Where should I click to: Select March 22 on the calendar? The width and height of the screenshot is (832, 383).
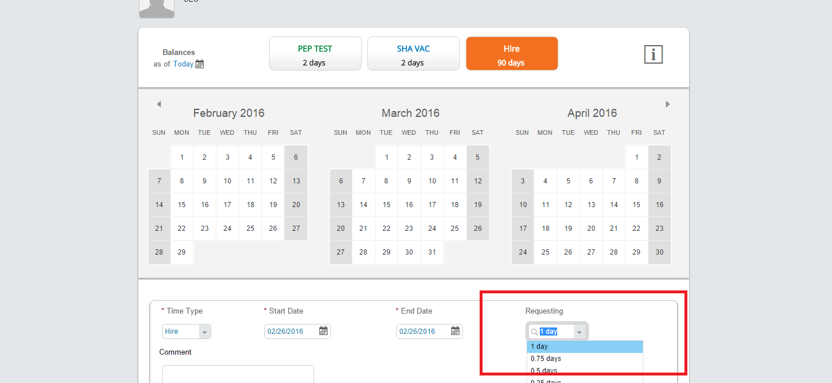[386, 229]
